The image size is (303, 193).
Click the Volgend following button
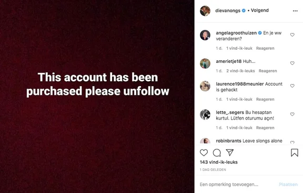260,10
